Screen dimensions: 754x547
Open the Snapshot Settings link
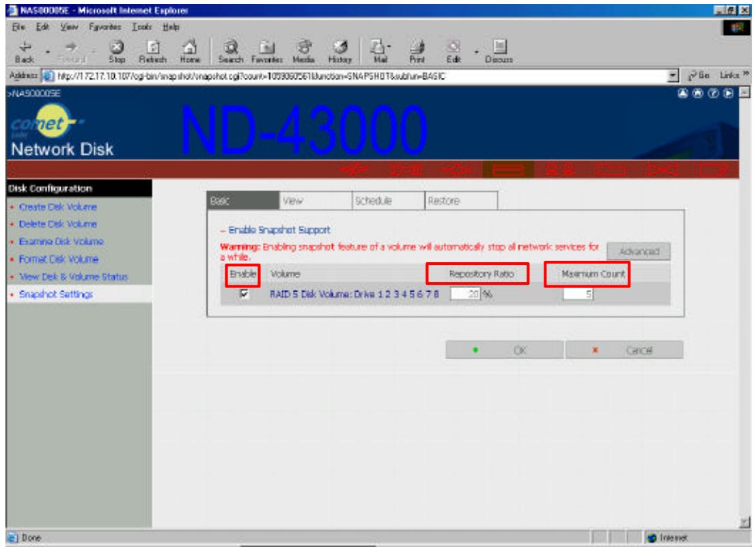click(x=56, y=294)
